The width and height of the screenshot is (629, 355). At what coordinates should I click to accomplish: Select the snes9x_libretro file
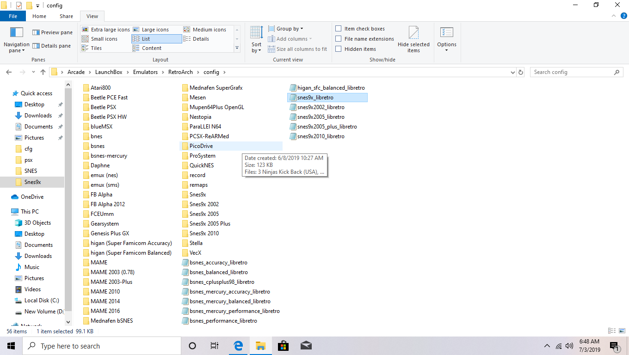click(327, 98)
